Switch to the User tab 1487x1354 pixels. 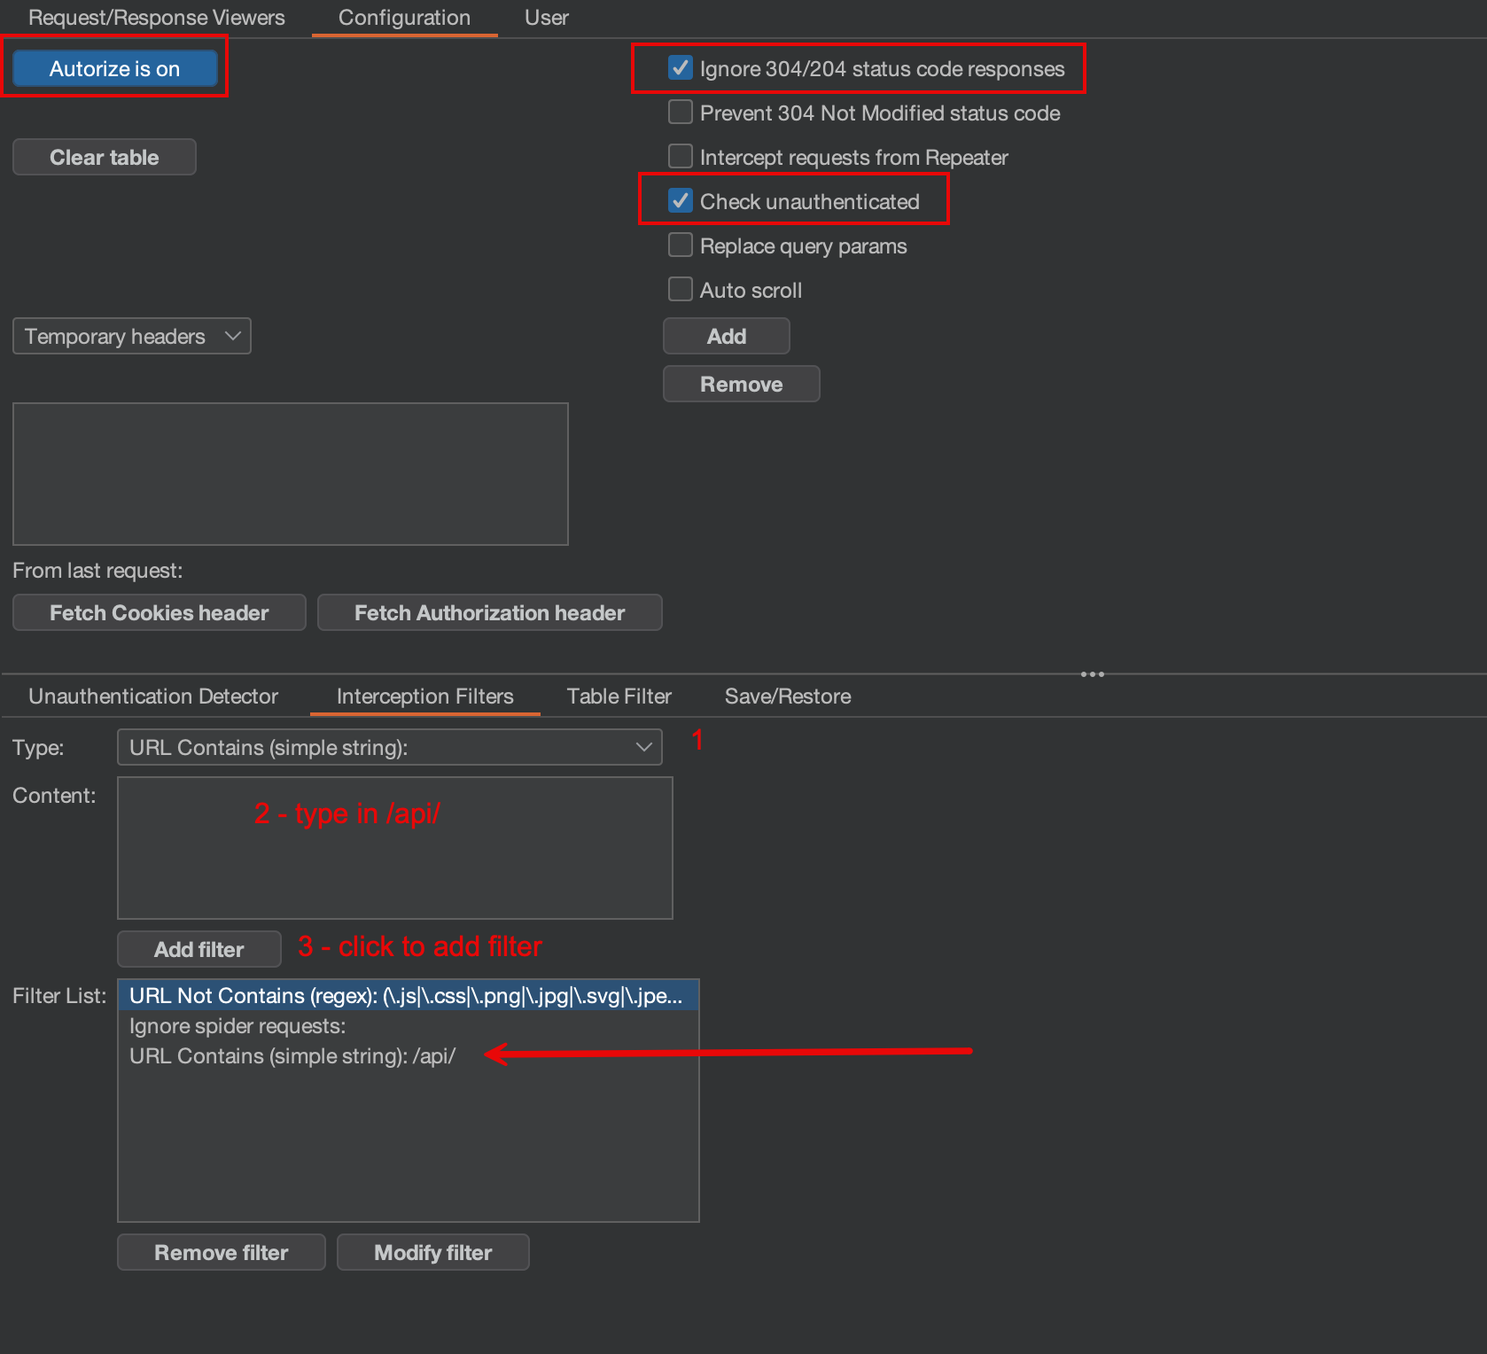coord(546,17)
